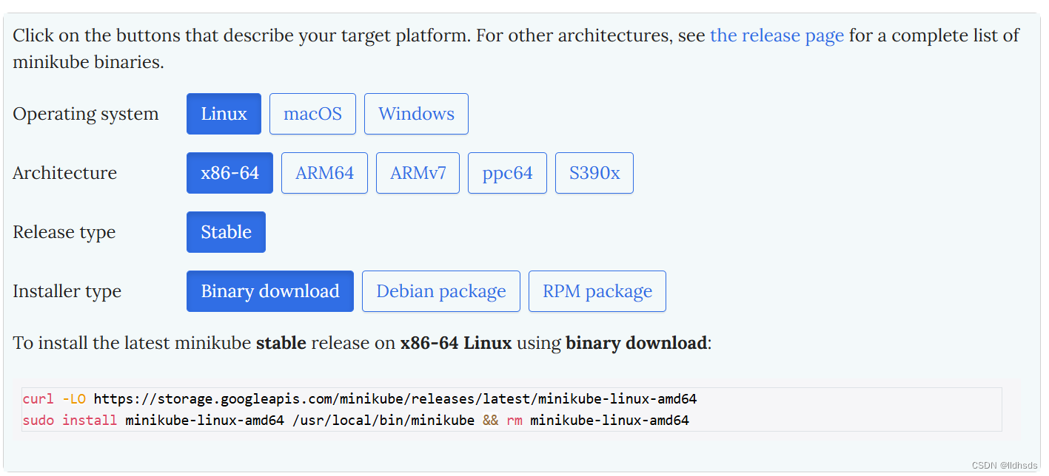
Task: Click the sentence starting 'To install the latest minikube'
Action: click(362, 343)
